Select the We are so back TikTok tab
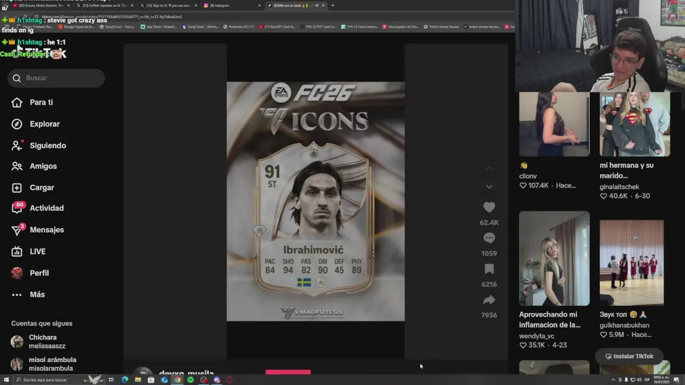The width and height of the screenshot is (685, 385). [296, 5]
